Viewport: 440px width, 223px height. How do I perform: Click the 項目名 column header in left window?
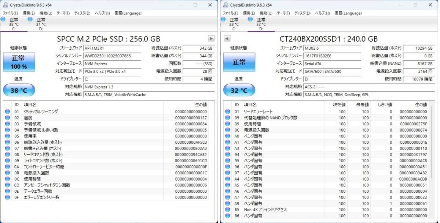point(92,105)
